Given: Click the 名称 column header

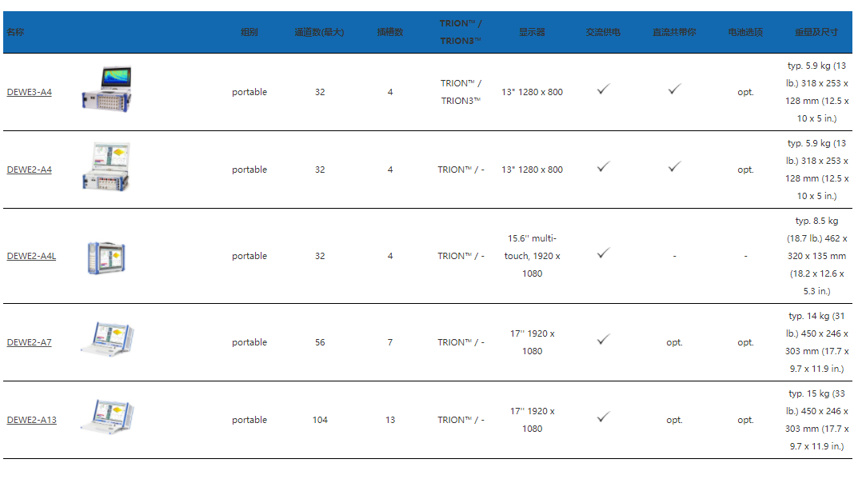Looking at the screenshot, I should (x=15, y=32).
